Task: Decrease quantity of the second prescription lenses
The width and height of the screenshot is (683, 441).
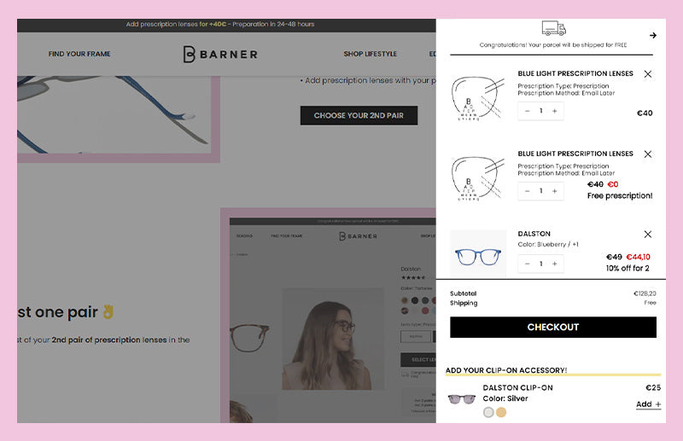Action: [527, 191]
